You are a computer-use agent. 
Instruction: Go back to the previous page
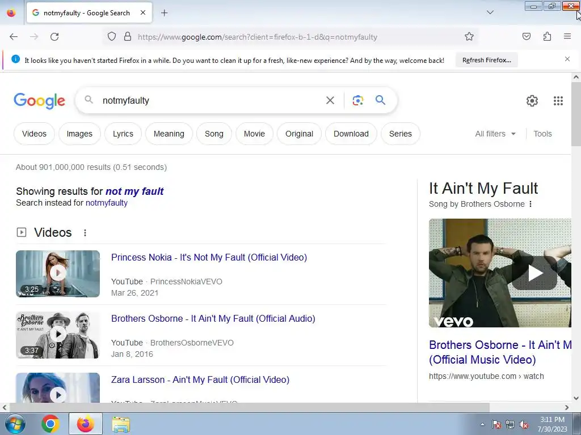14,37
